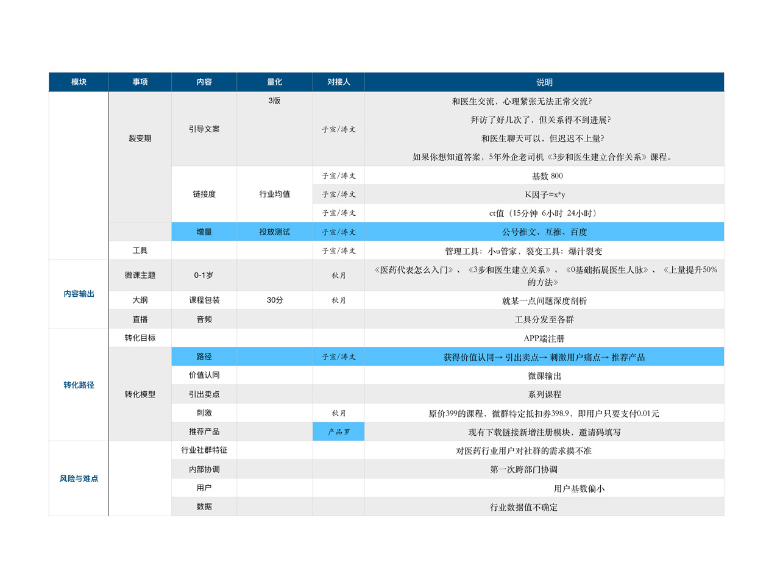Select the 量化 column header
780x579 pixels.
tap(275, 82)
